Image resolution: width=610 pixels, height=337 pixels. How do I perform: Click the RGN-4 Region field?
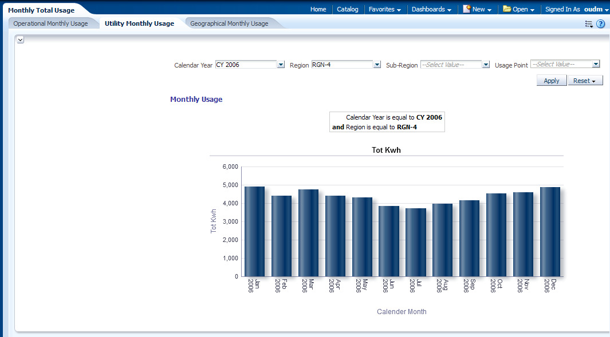[343, 65]
